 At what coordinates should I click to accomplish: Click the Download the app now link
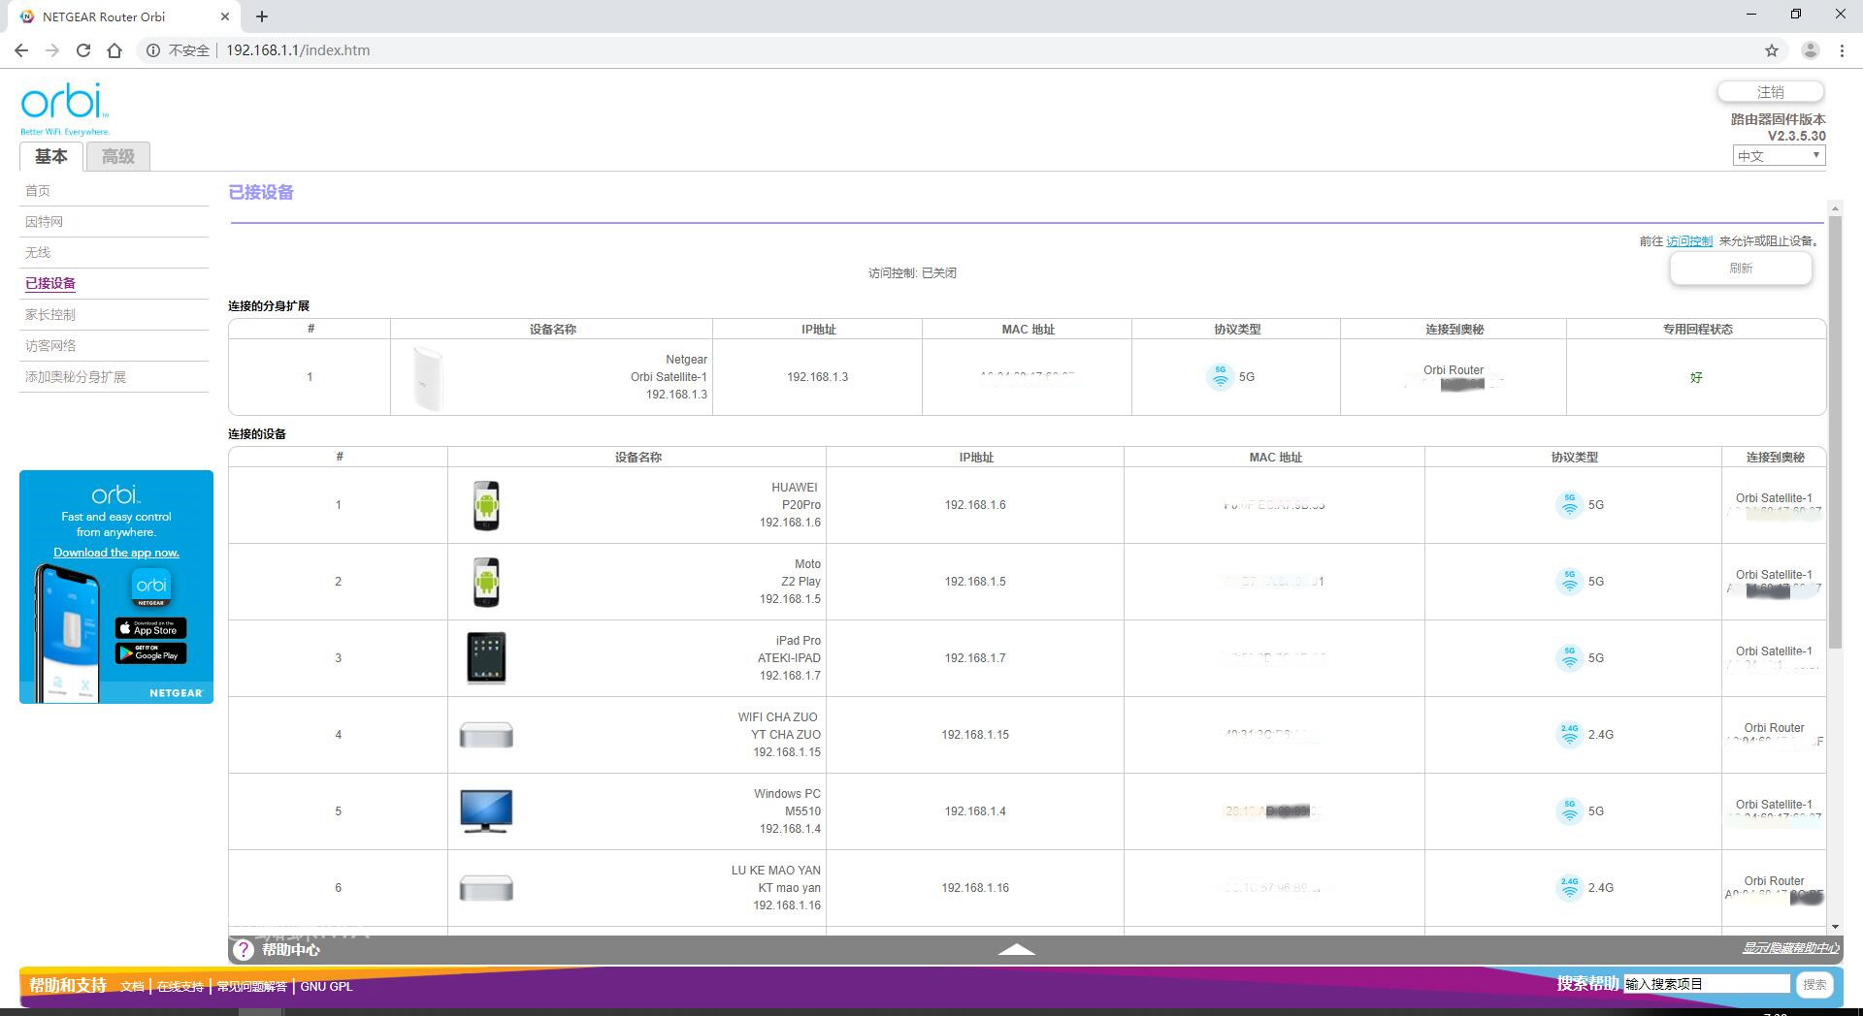pos(116,553)
